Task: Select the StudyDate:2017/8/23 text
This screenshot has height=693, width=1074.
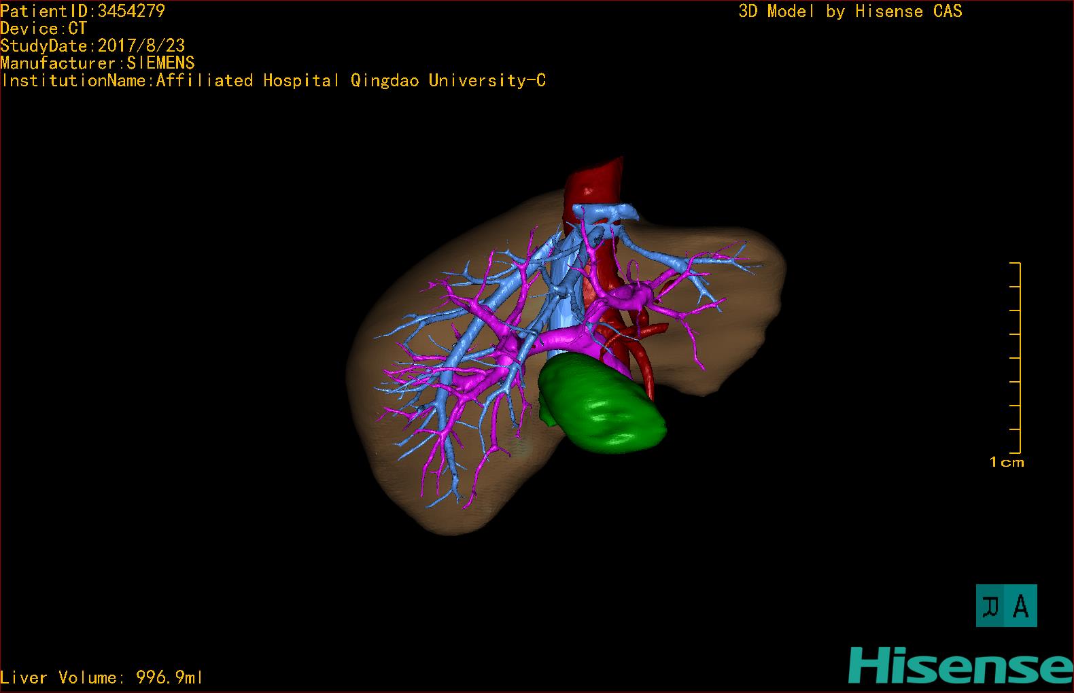Action: click(x=92, y=46)
